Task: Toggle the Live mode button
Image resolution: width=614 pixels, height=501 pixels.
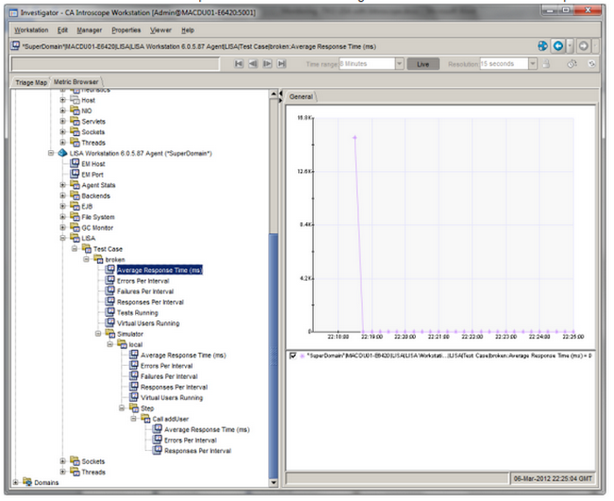Action: pyautogui.click(x=425, y=64)
